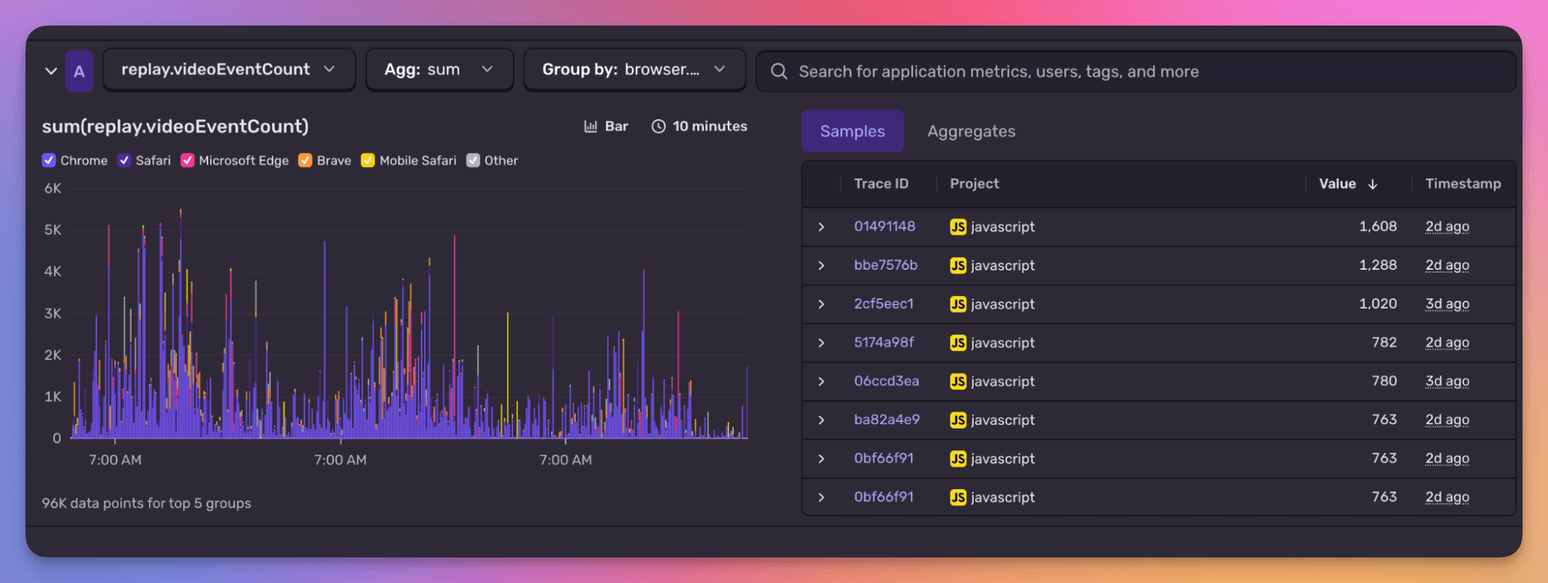Open trace ID bbe7576b link

(x=886, y=265)
